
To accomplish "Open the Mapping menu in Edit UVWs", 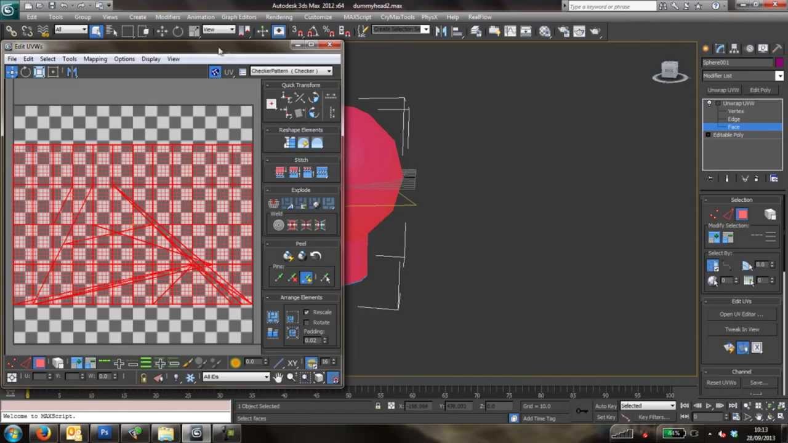I will tap(95, 59).
